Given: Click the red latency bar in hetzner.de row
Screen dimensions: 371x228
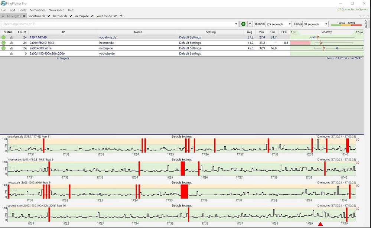Looking at the screenshot, I should (x=300, y=43).
